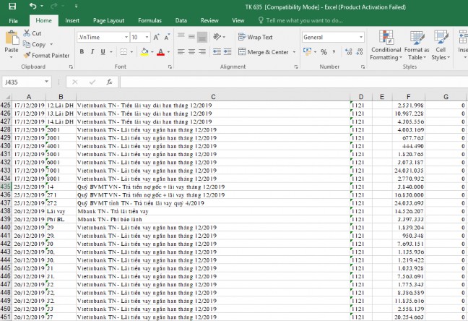The image size is (468, 321).
Task: Click the Insert Function fx icon
Action: [107, 82]
